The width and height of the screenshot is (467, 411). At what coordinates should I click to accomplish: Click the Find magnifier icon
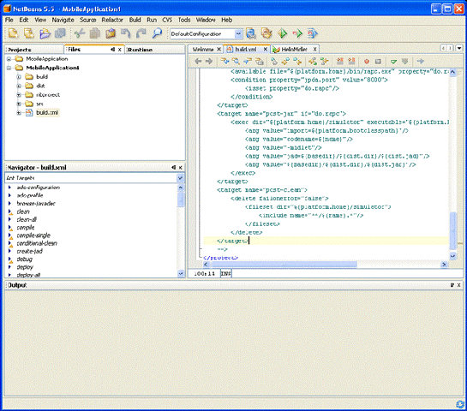(157, 33)
